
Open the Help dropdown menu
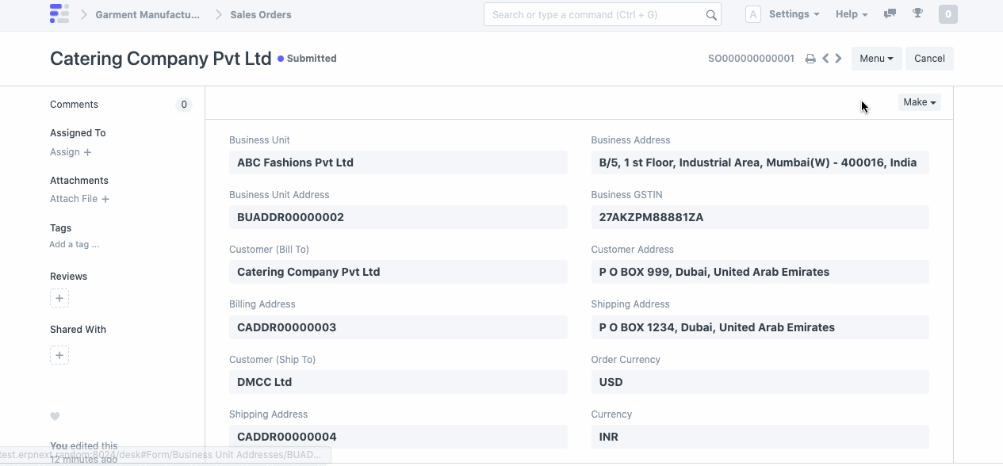point(852,14)
